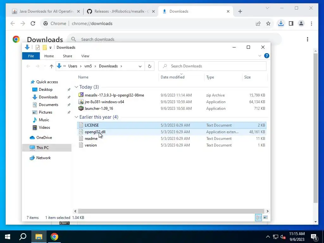Sort by Type column header
The height and width of the screenshot is (243, 324).
click(210, 77)
